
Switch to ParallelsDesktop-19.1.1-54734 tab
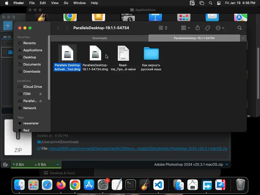tap(194, 38)
